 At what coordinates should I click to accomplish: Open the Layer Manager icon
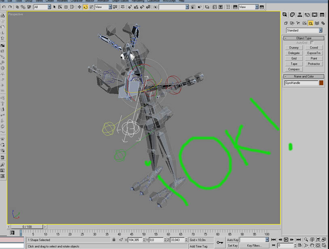(x=207, y=7)
